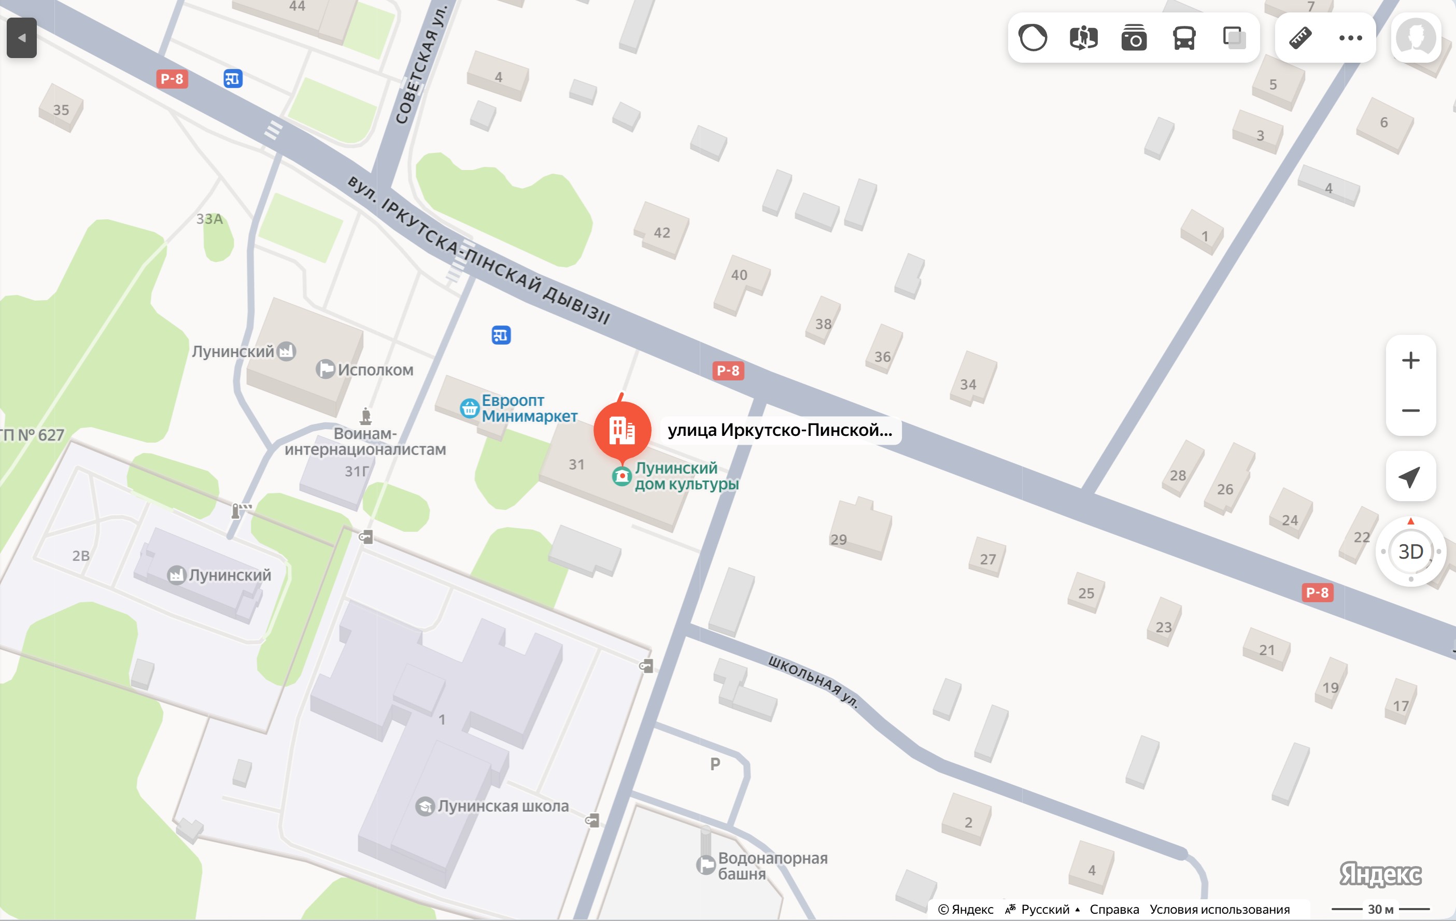Zoom out with the minus button

1411,410
